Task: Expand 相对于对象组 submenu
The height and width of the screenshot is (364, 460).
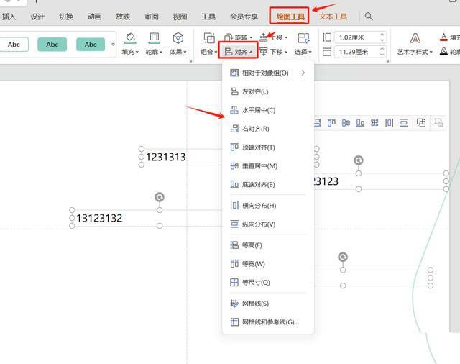Action: (267, 73)
